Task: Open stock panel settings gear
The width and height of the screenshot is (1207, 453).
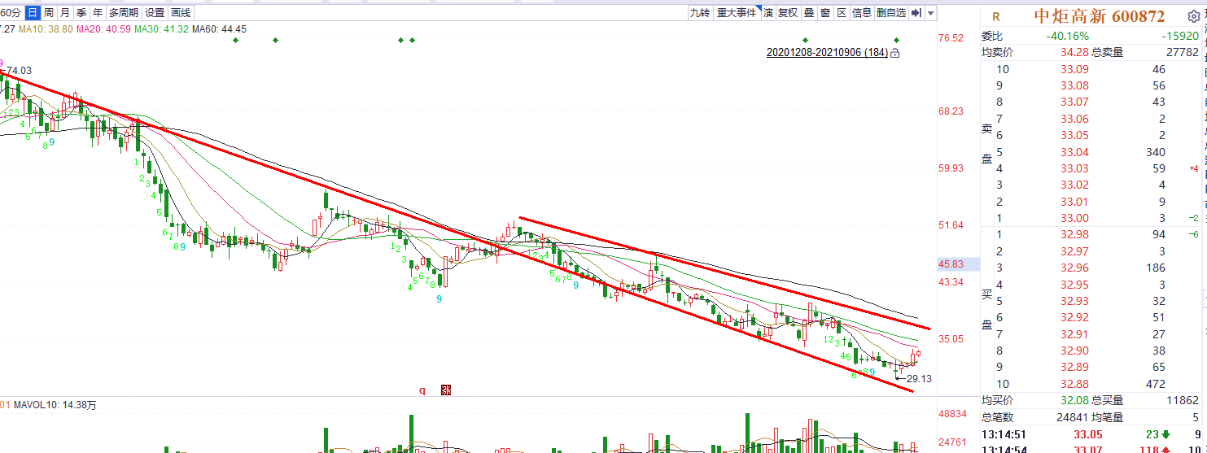Action: click(1193, 16)
